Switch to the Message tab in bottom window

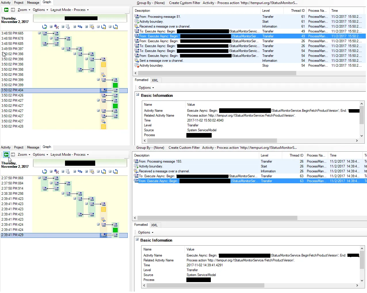33,147
